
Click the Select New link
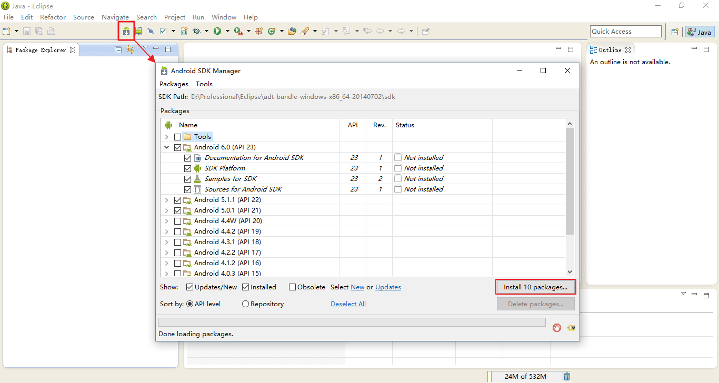[x=357, y=287]
